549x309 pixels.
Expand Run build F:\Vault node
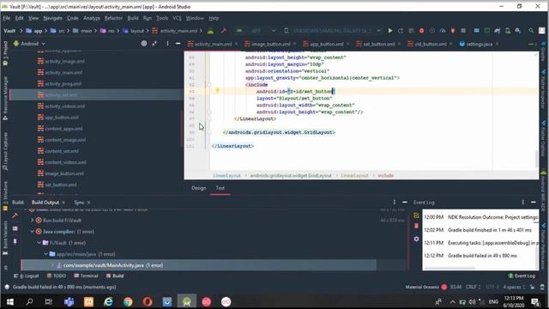(x=33, y=221)
